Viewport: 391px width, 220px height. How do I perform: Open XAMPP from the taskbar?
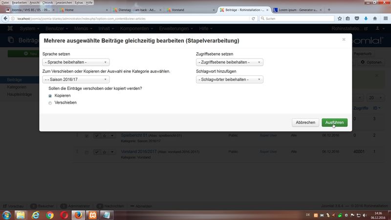[92, 215]
